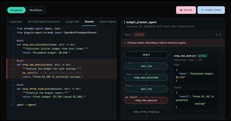Image resolution: width=231 pixels, height=121 pixels.
Task: Select the AI agents toggle
Action: pyautogui.click(x=16, y=10)
